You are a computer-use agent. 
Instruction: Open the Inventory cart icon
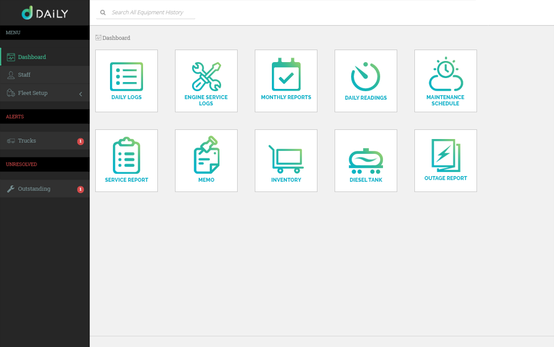coord(286,158)
